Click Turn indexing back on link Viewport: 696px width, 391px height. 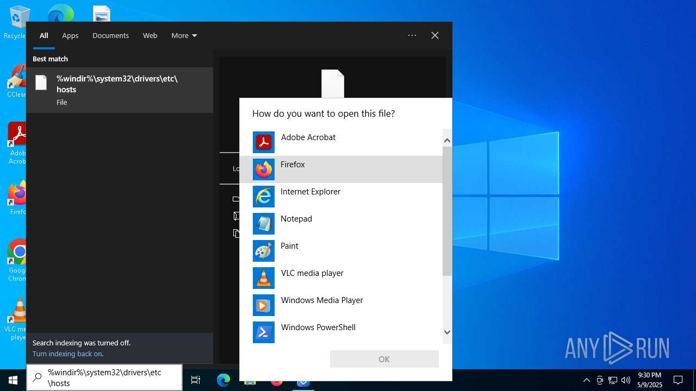click(x=68, y=354)
